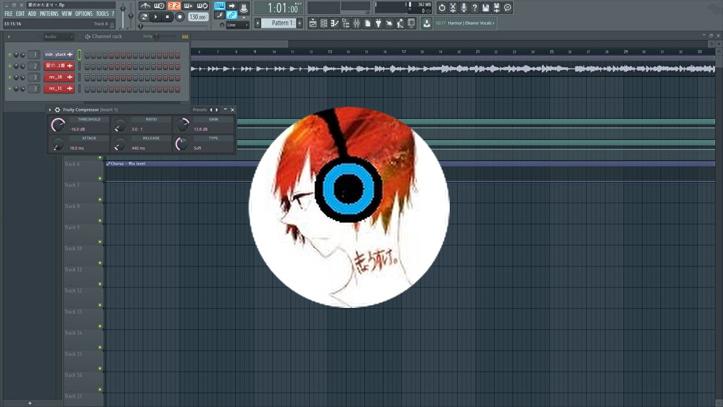The image size is (723, 407).
Task: Toggle typing keyboard to piano
Action: coord(220,6)
